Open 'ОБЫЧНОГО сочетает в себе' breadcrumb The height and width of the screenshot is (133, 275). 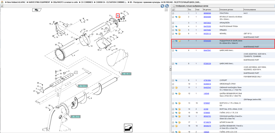point(65,2)
